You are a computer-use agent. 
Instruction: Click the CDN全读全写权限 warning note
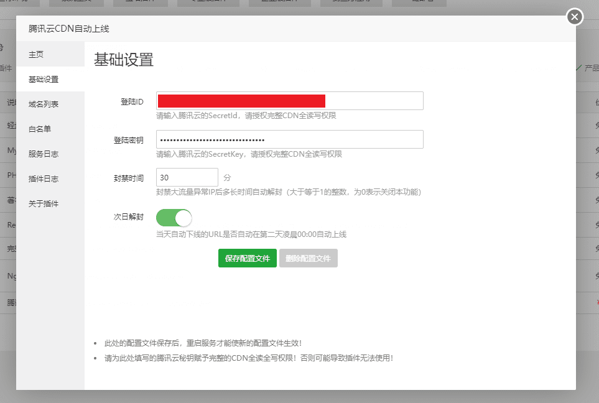coord(249,358)
